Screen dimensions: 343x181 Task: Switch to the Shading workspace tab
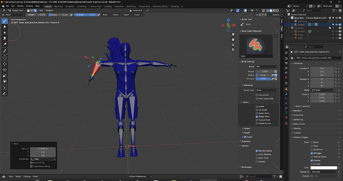click(108, 6)
